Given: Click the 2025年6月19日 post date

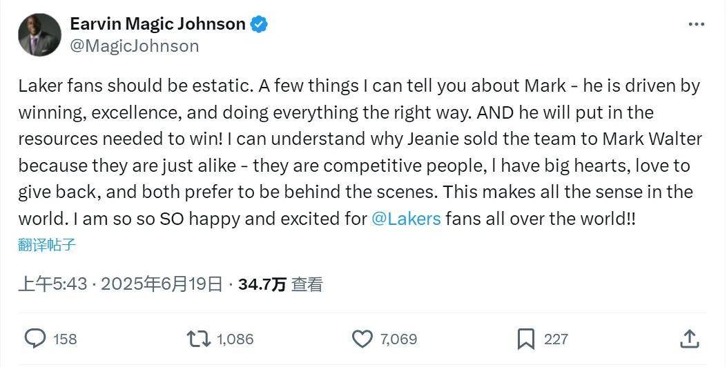Looking at the screenshot, I should coord(162,284).
